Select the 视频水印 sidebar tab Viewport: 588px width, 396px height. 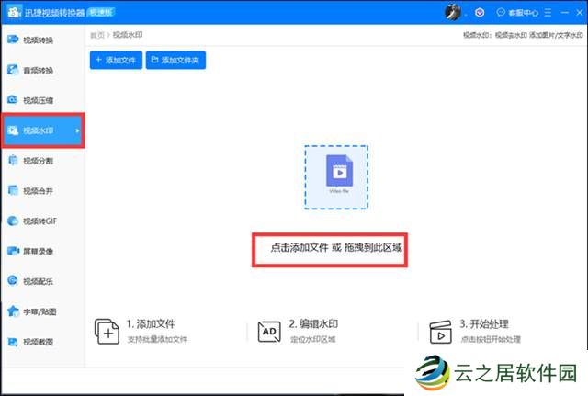pos(37,131)
